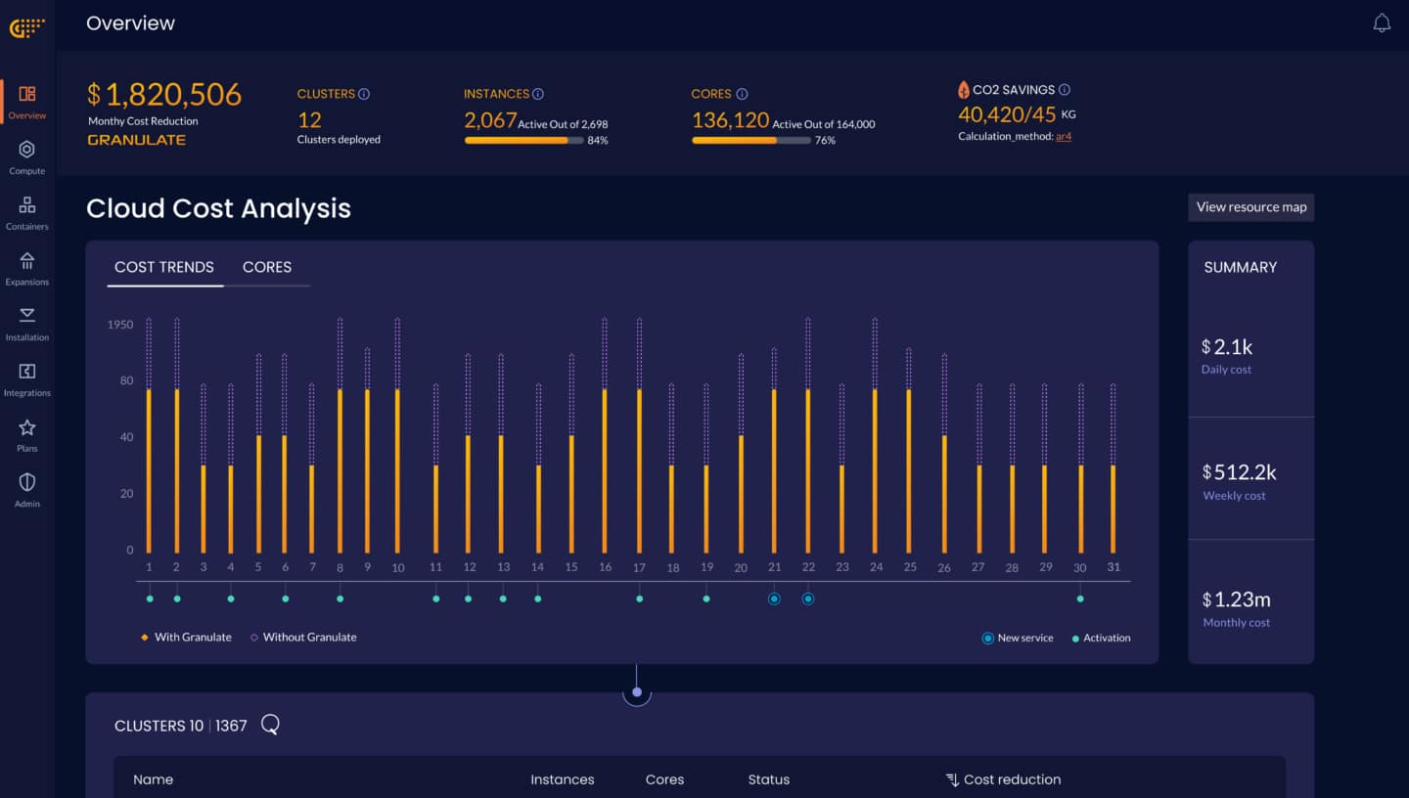Open the Admin page
The width and height of the screenshot is (1409, 798).
(27, 491)
